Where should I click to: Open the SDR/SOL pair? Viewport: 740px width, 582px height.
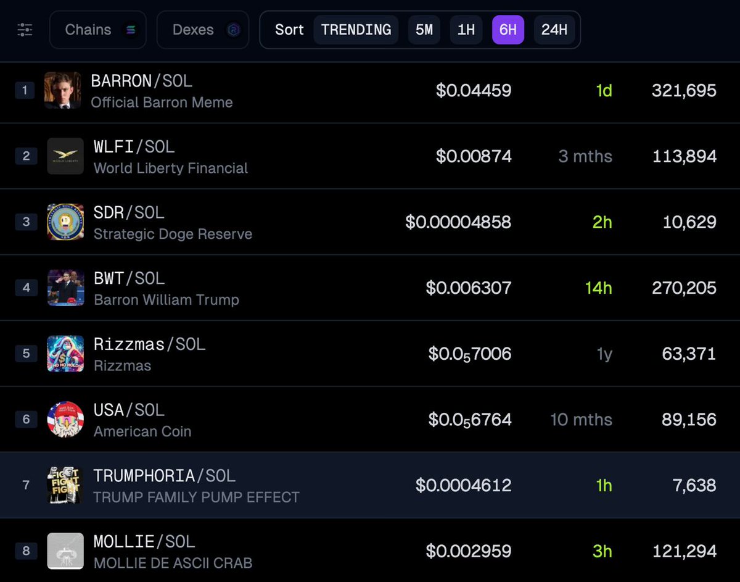click(129, 213)
